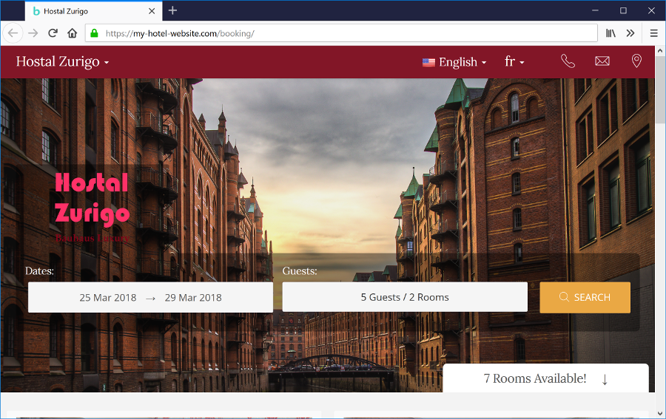
Task: Open the dates picker 25 Mar 2018
Action: (x=150, y=297)
